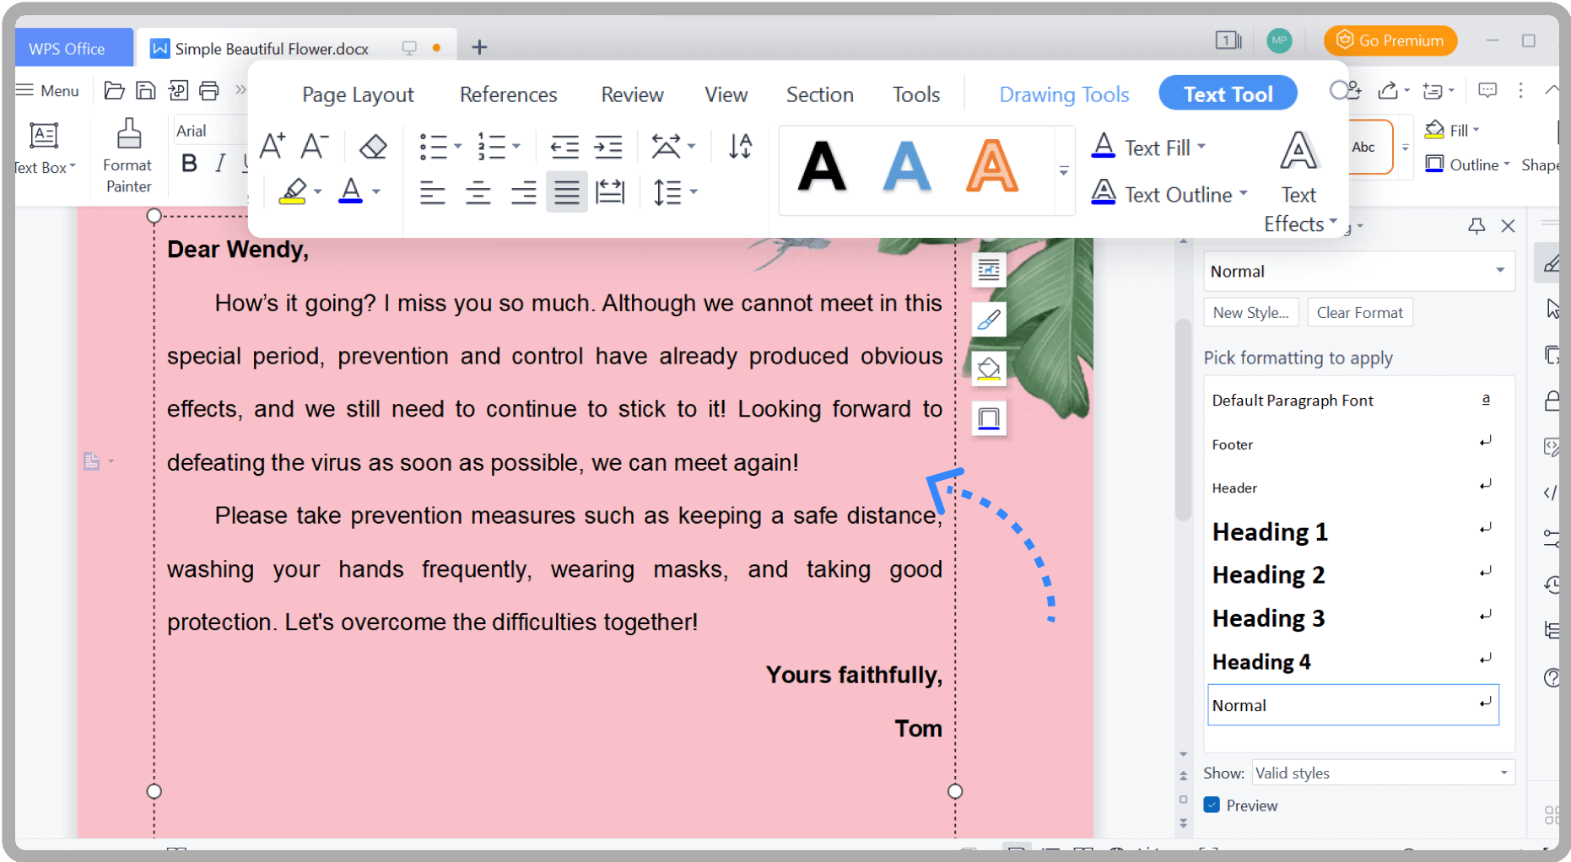Toggle Italic formatting

(x=219, y=164)
